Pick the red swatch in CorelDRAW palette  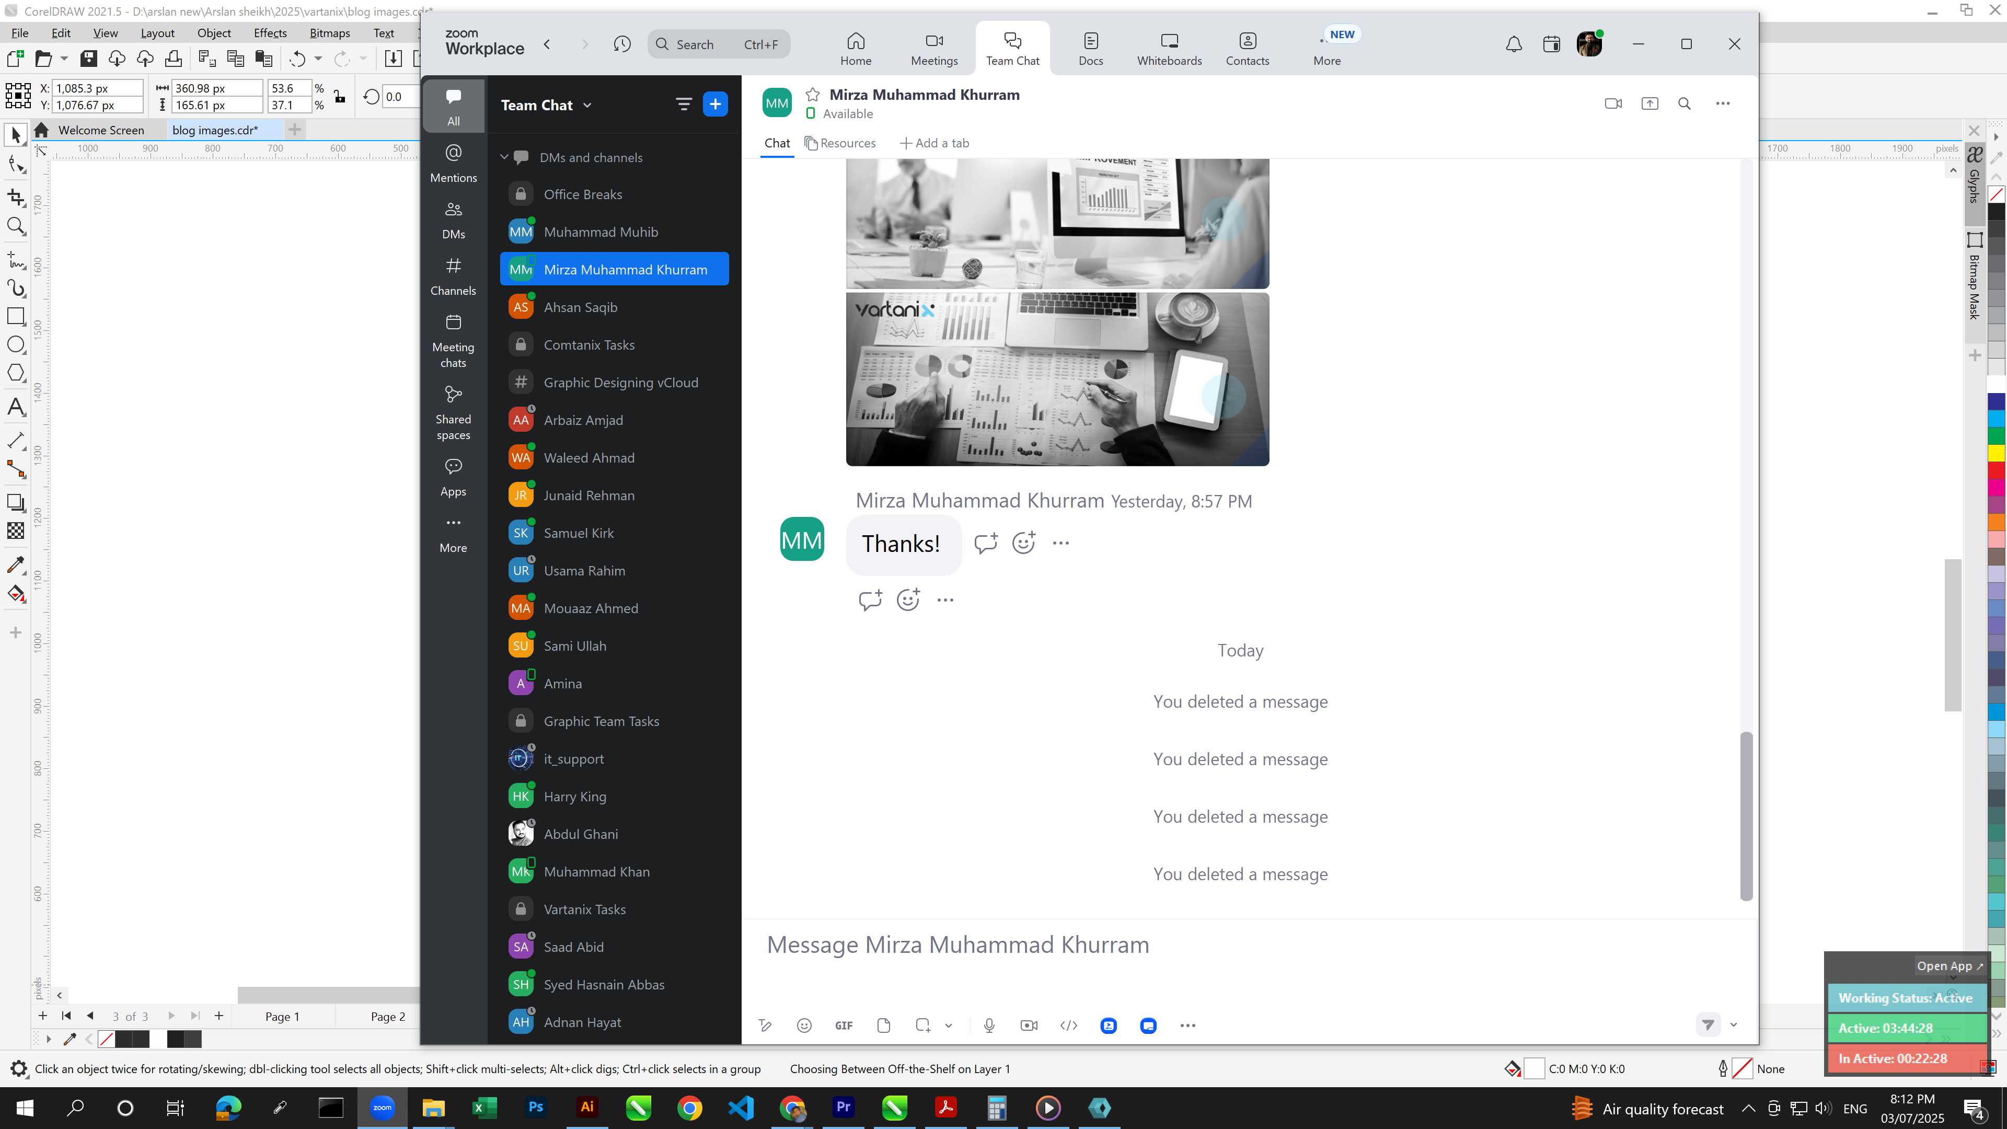(x=1996, y=470)
